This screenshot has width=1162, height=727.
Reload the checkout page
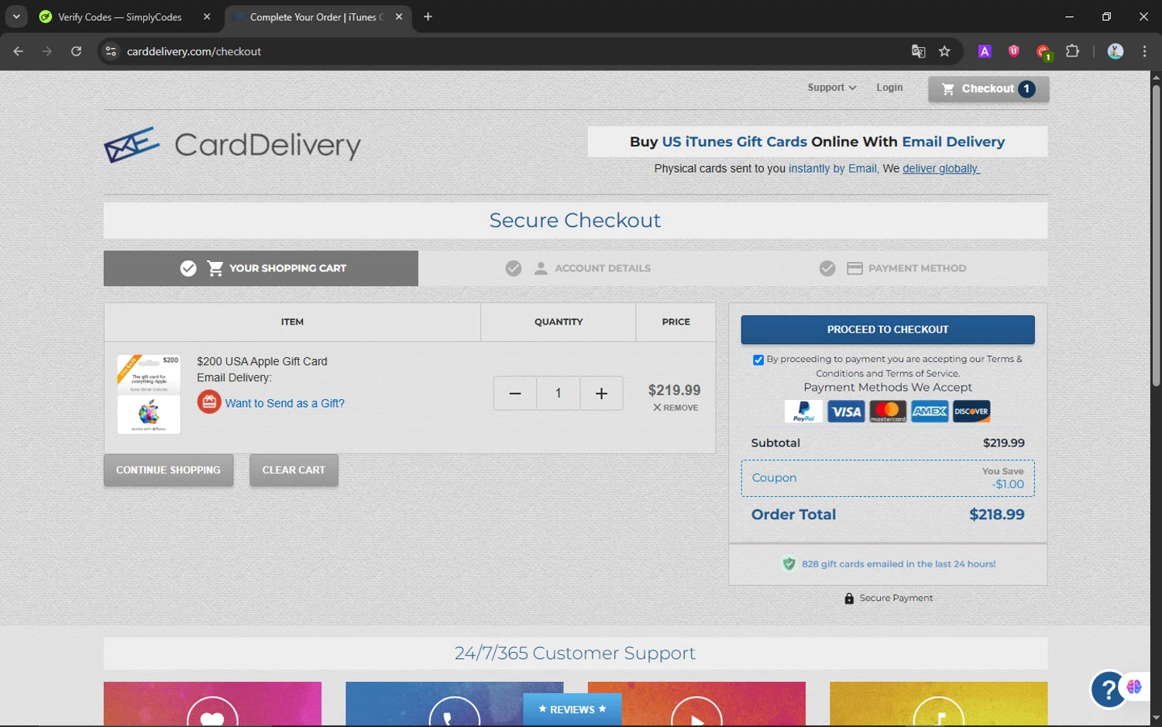click(76, 51)
